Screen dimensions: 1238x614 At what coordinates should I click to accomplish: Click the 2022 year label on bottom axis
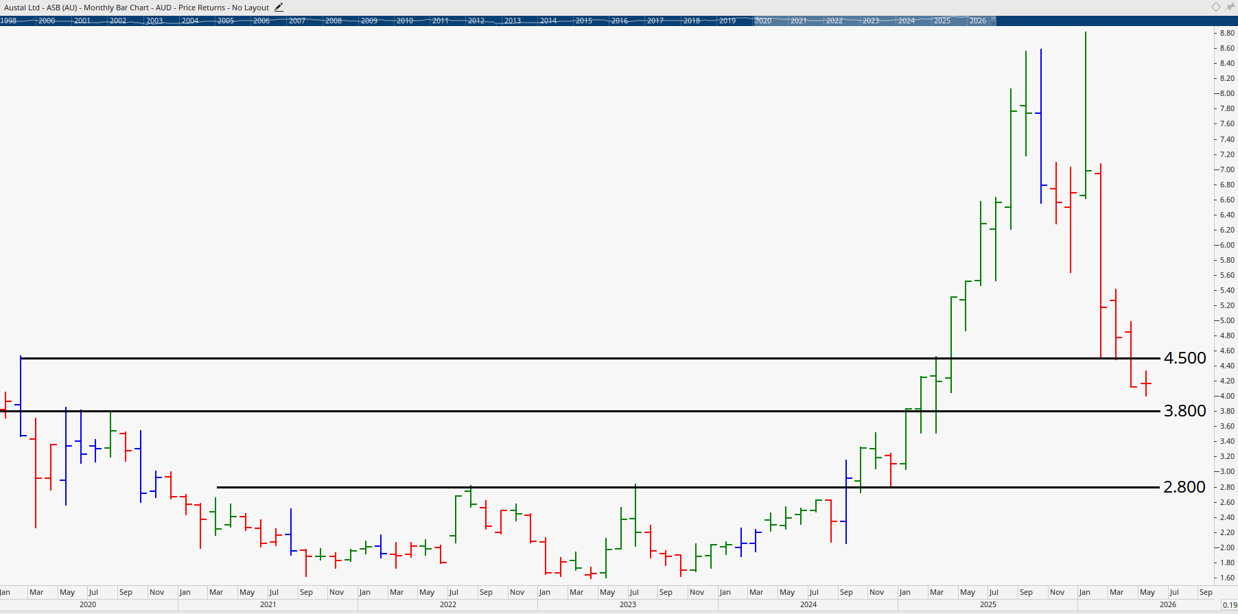coord(448,604)
